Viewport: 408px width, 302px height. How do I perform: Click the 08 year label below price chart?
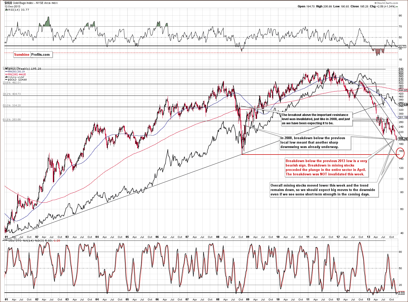(x=218, y=237)
